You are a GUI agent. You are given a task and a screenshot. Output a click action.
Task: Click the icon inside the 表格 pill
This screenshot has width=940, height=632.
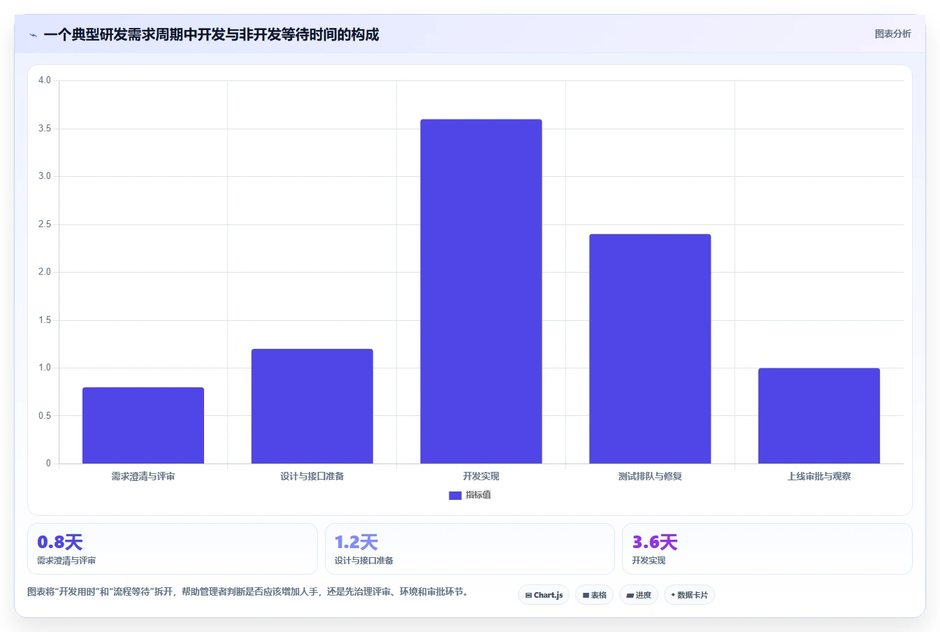(586, 596)
